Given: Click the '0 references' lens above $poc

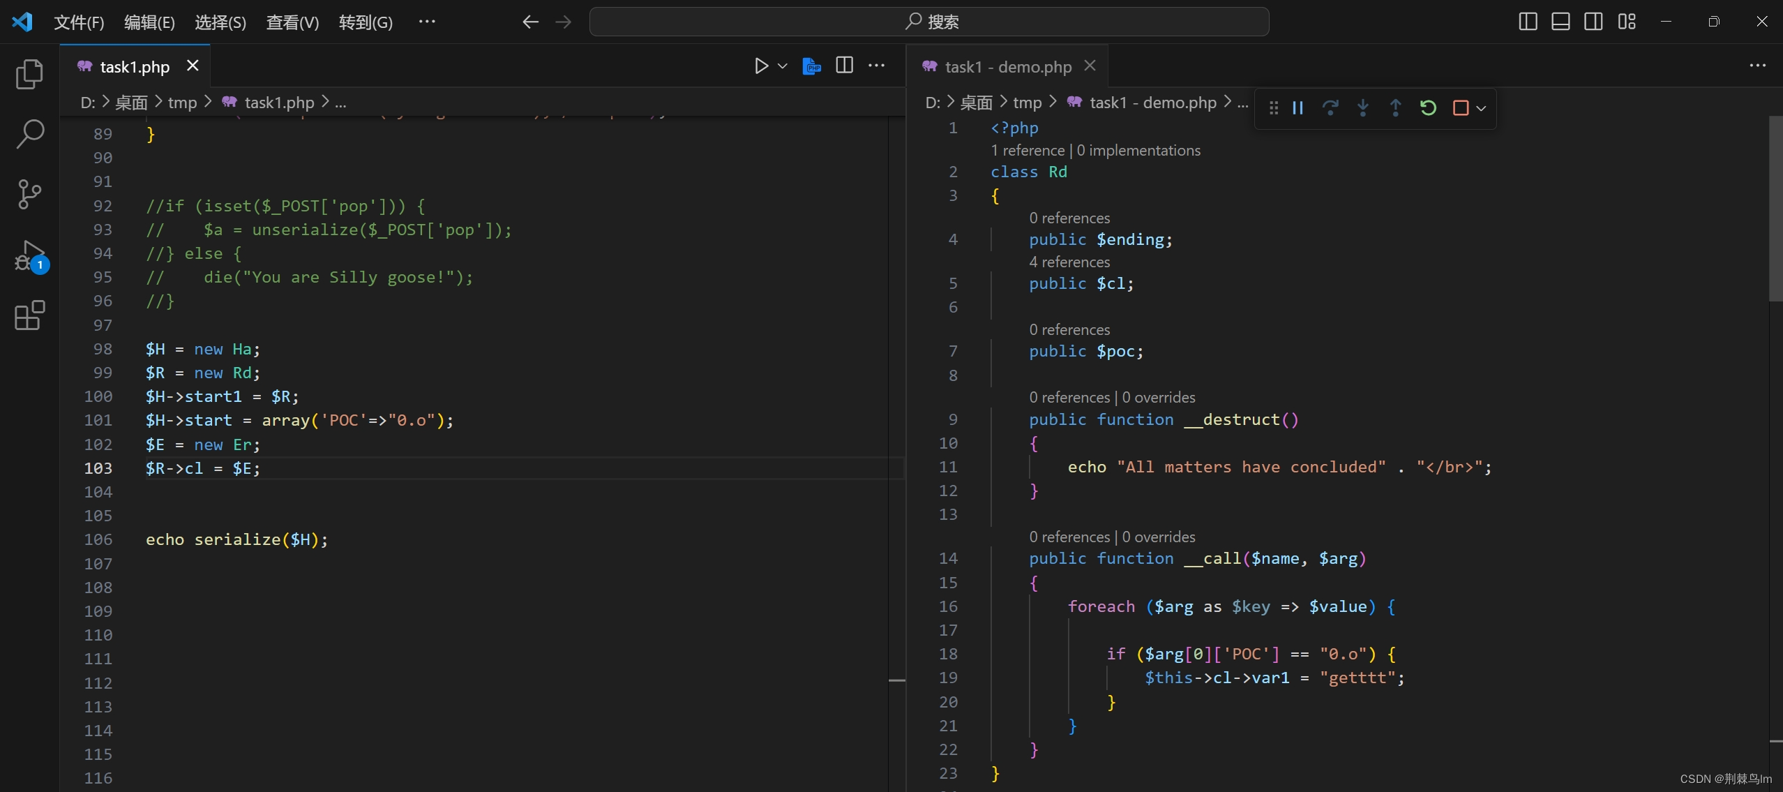Looking at the screenshot, I should point(1069,329).
